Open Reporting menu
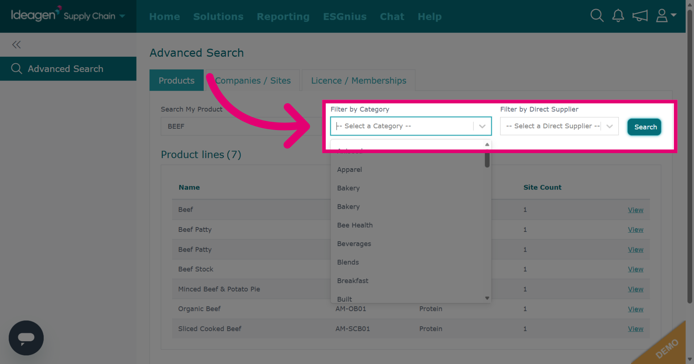The height and width of the screenshot is (364, 694). 283,17
